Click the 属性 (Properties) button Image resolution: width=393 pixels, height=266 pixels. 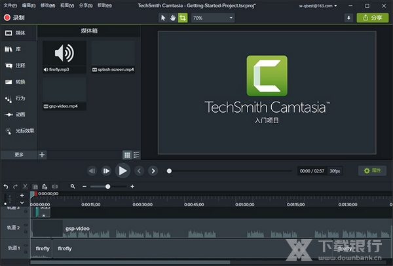(x=372, y=170)
